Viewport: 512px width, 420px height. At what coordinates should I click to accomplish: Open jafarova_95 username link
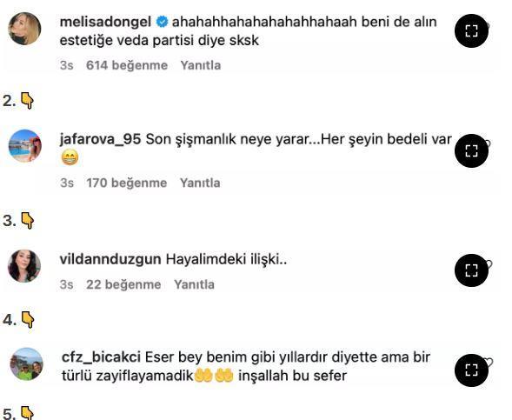coord(100,139)
